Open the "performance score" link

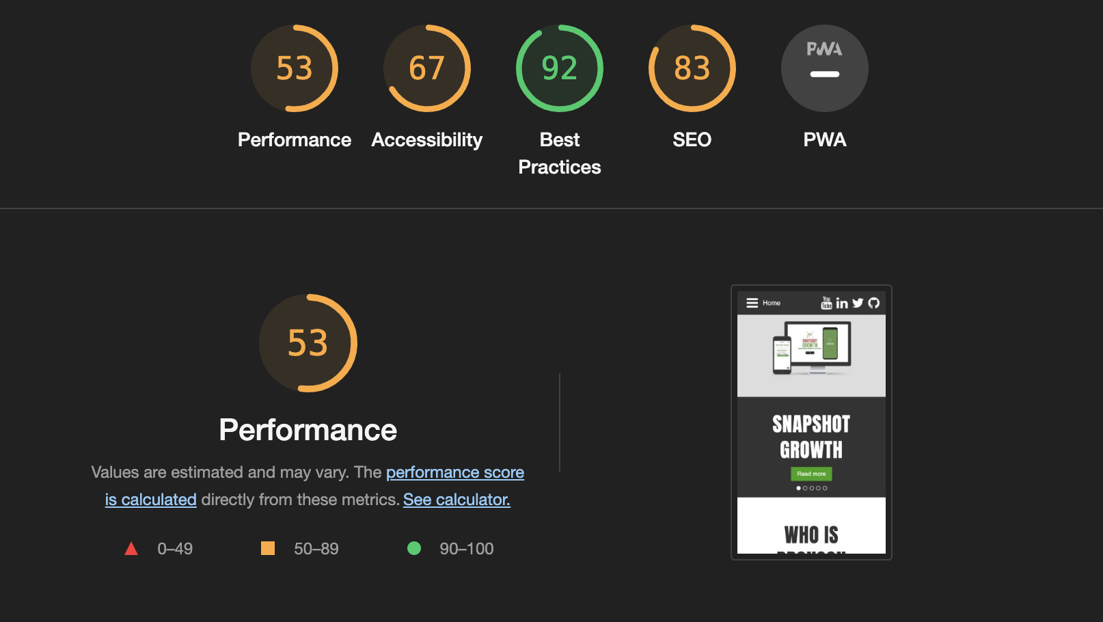tap(455, 472)
